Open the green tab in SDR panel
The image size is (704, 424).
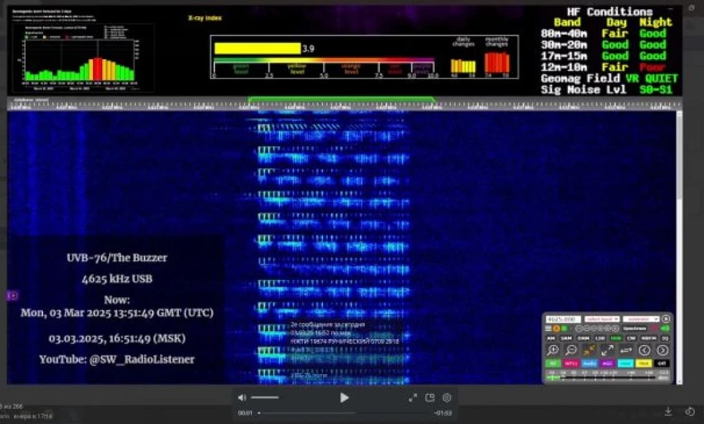click(552, 364)
